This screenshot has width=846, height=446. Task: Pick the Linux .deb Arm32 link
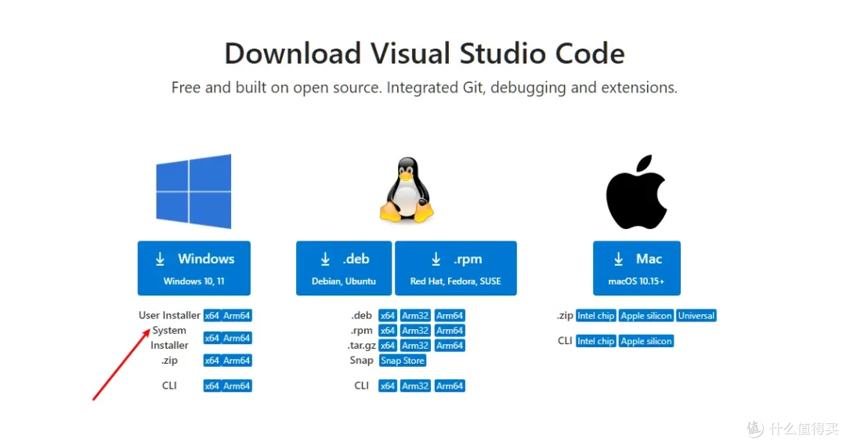click(415, 315)
